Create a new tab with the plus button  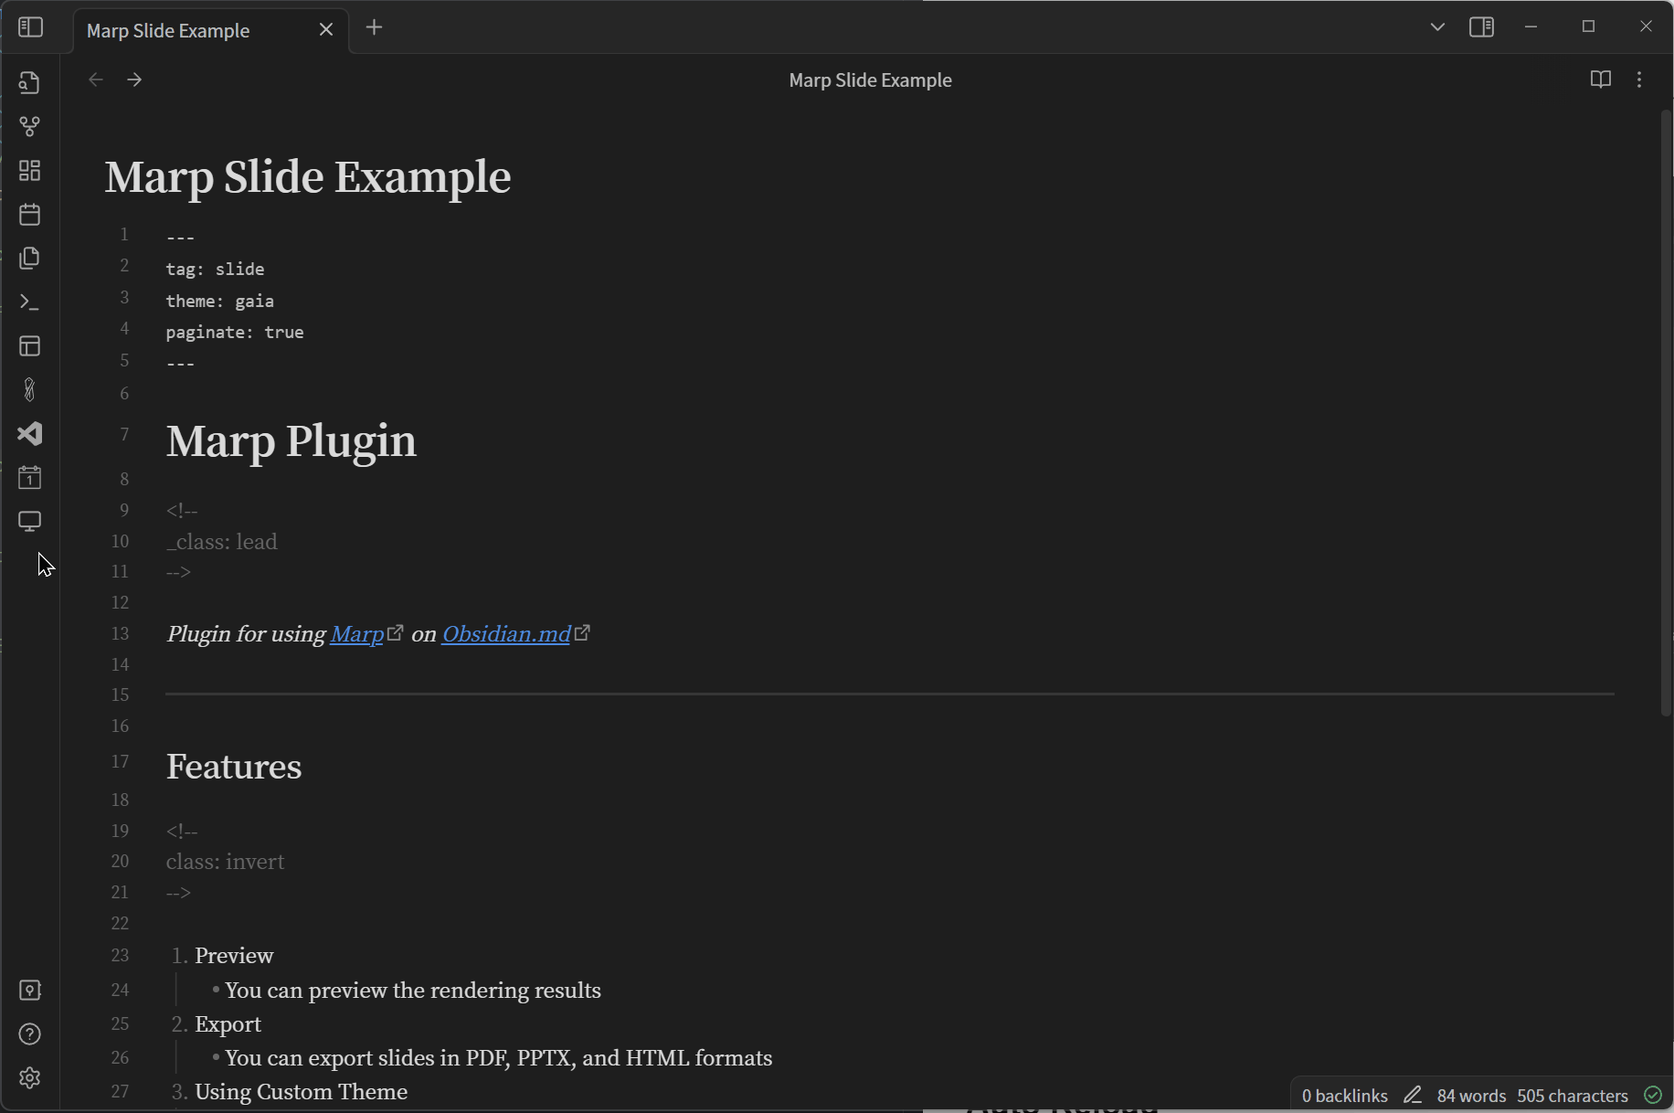pyautogui.click(x=374, y=27)
